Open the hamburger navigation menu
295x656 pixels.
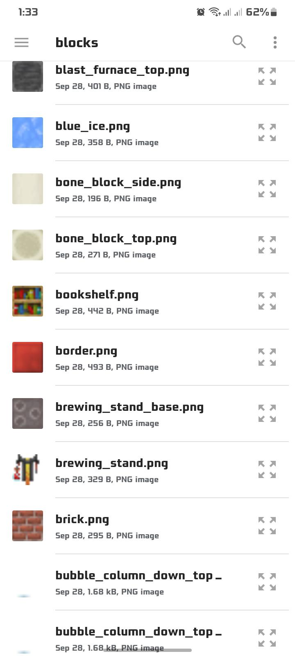click(x=21, y=42)
